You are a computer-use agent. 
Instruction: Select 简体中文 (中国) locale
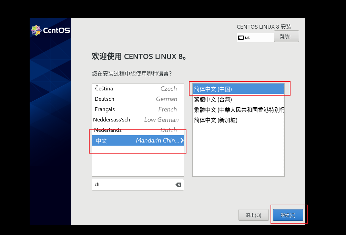coord(238,89)
